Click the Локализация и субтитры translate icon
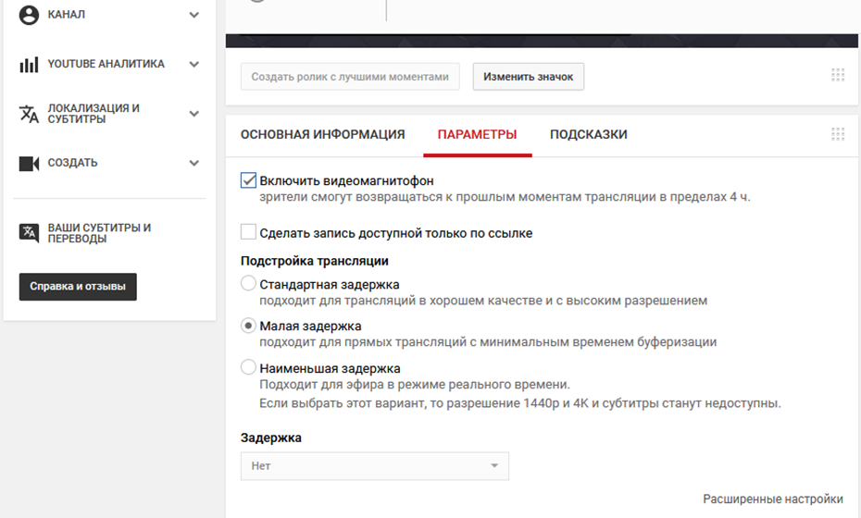The image size is (861, 518). pos(29,114)
